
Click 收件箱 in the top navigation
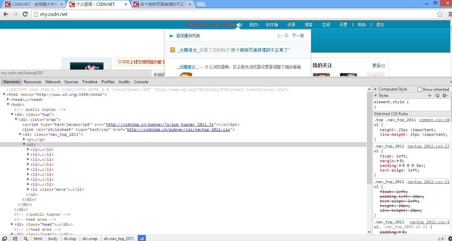point(272,25)
